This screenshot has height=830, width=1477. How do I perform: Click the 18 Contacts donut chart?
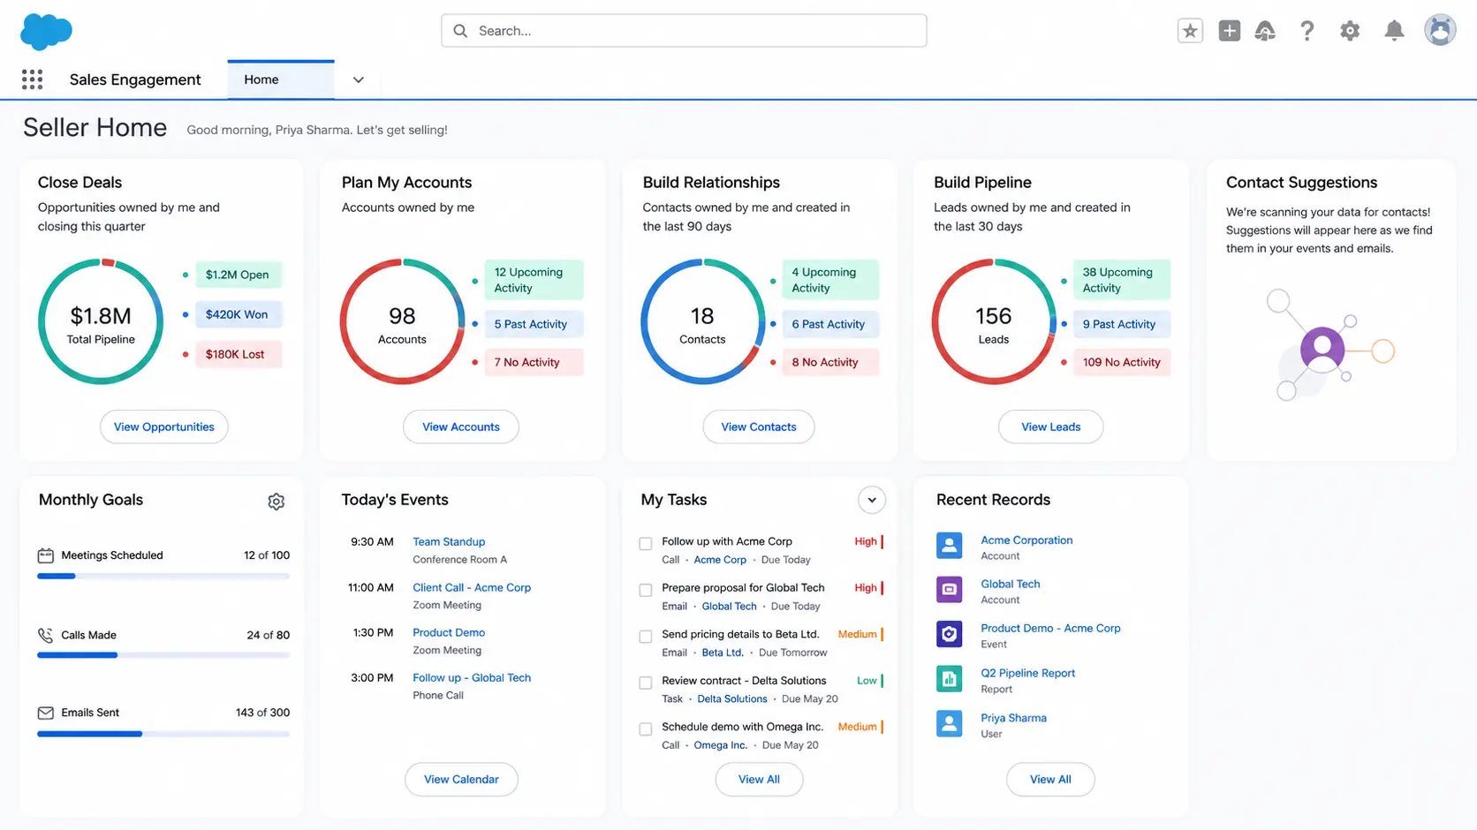703,321
